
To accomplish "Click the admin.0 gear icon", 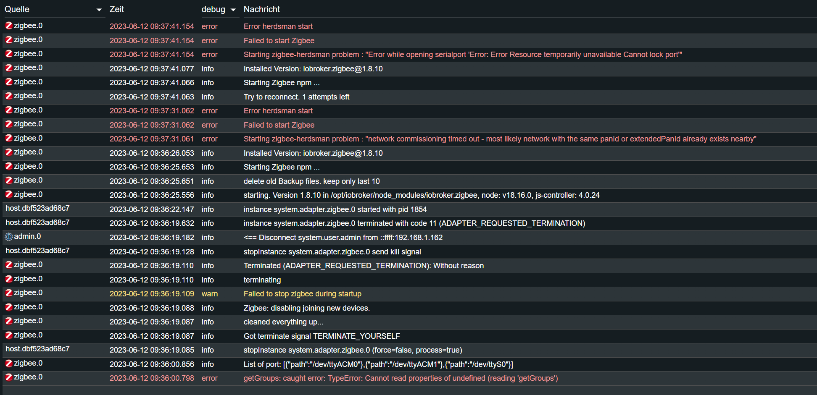I will (x=9, y=237).
